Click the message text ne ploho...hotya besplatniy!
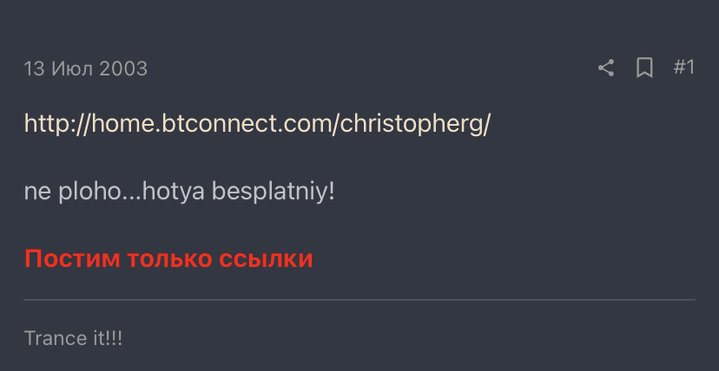Viewport: 719px width, 371px height. [x=179, y=192]
